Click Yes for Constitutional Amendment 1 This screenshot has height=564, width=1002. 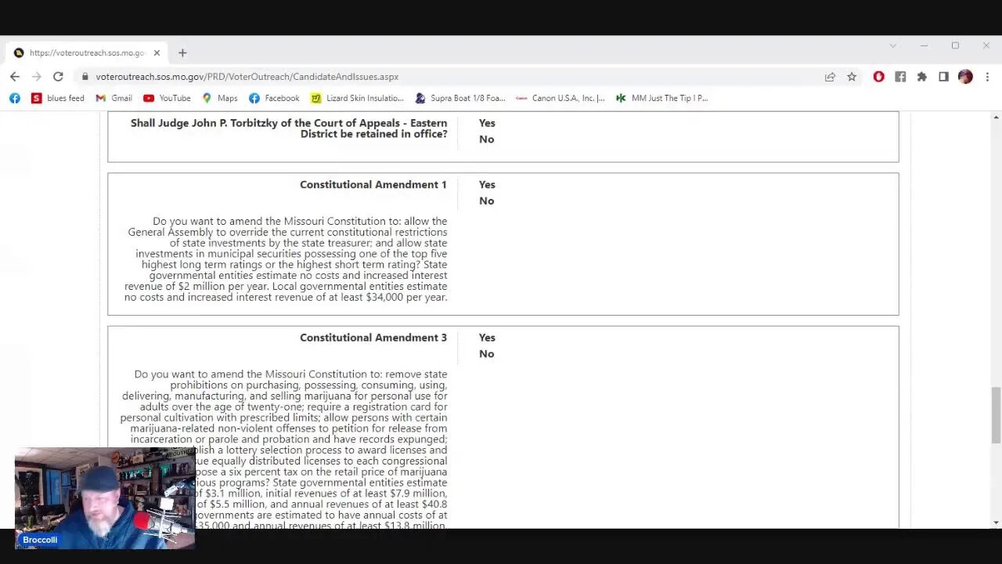click(x=487, y=185)
